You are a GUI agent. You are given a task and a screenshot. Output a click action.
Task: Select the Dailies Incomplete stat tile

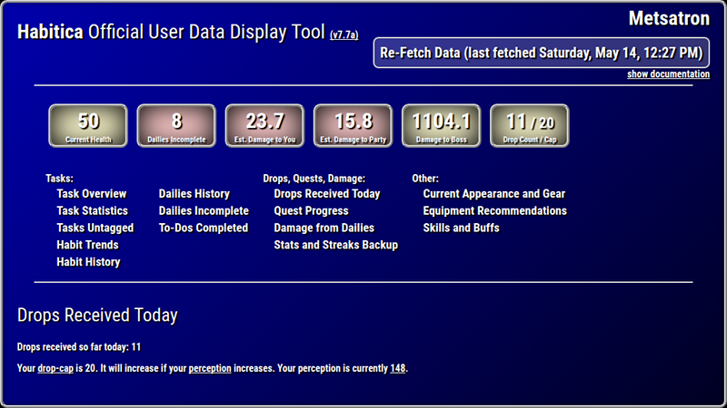coord(176,126)
